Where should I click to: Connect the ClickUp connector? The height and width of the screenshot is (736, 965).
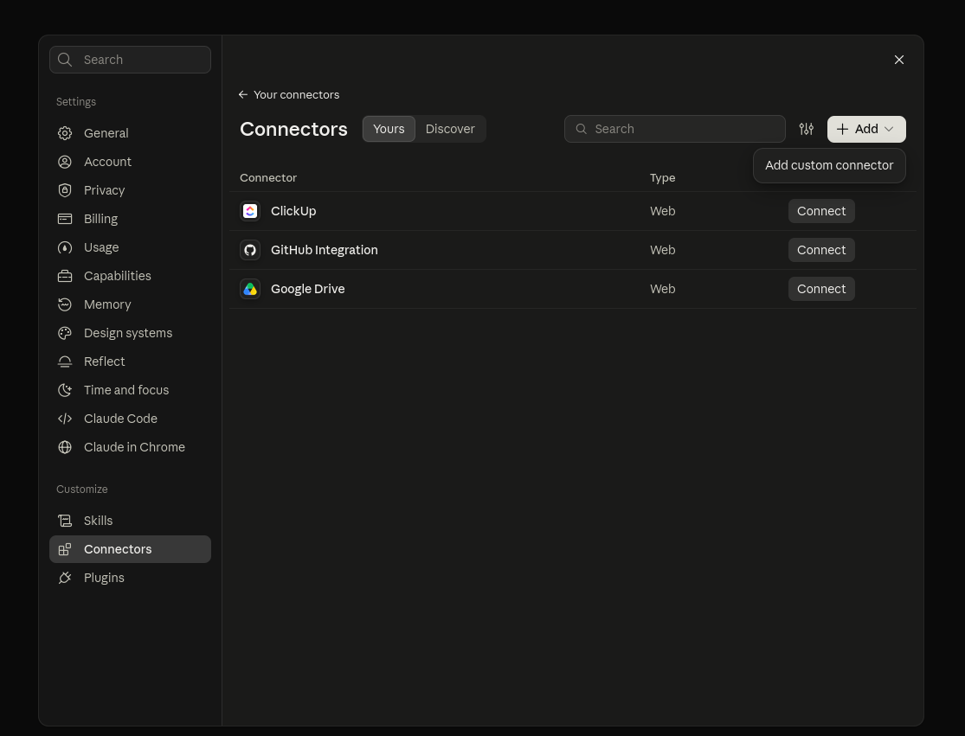(x=821, y=211)
